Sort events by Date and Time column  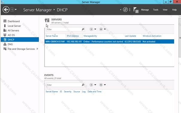pyautogui.click(x=94, y=91)
